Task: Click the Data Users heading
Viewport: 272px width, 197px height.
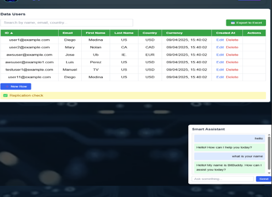Action: tap(13, 14)
